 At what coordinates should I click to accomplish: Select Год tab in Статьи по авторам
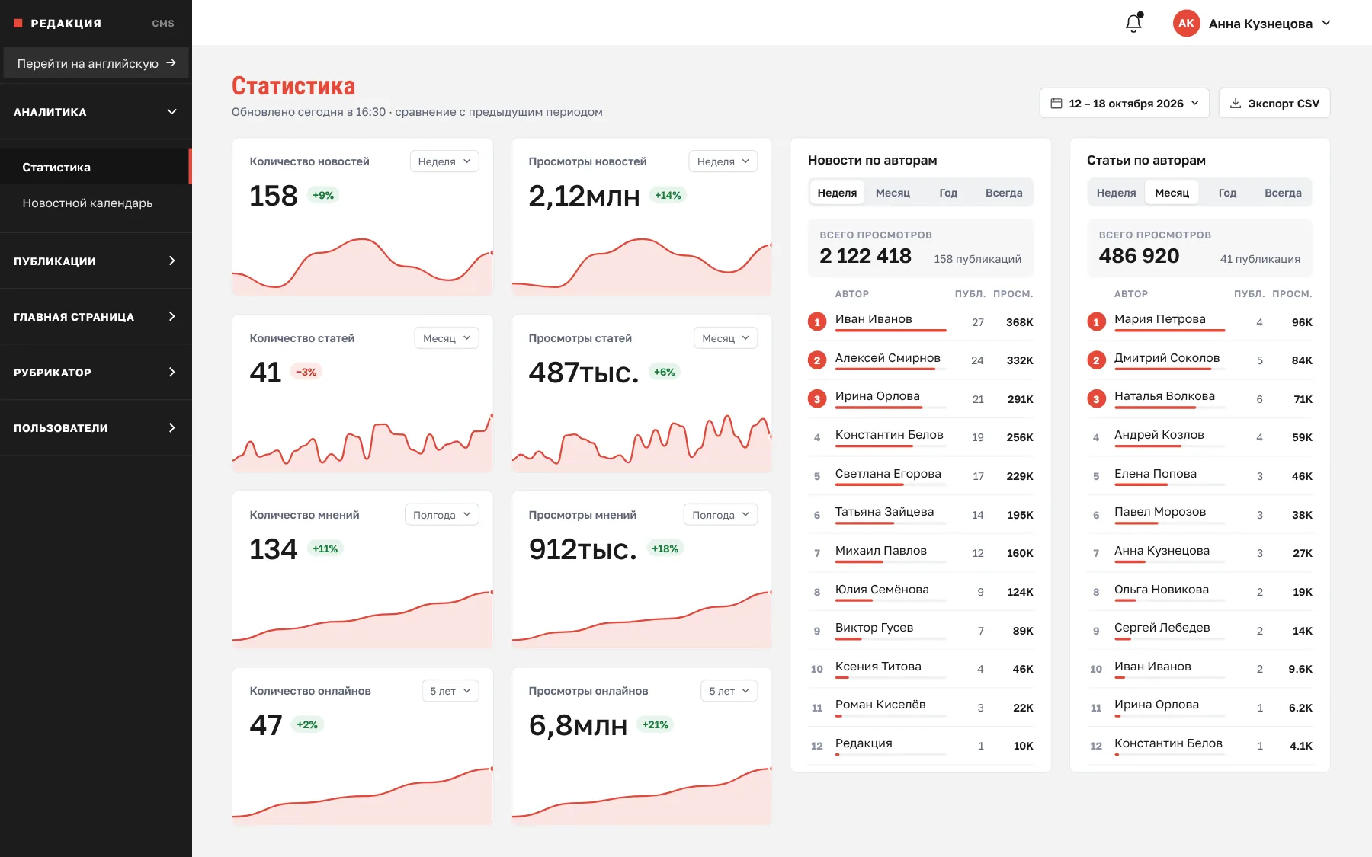(x=1227, y=193)
